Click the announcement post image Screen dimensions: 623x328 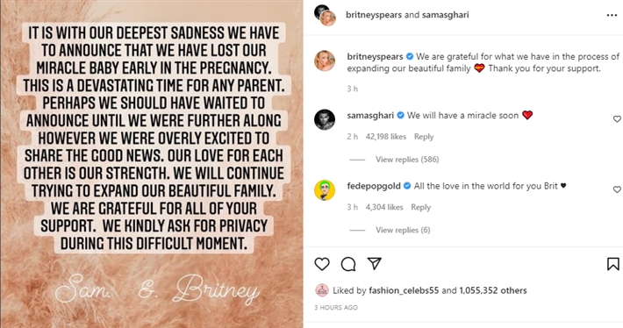click(152, 164)
